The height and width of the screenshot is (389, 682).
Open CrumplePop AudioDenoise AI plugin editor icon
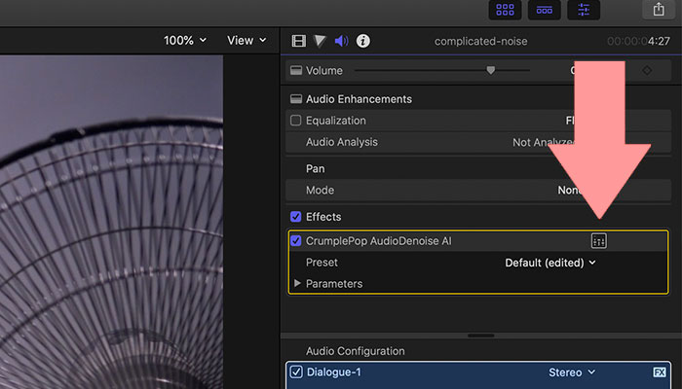click(x=599, y=241)
